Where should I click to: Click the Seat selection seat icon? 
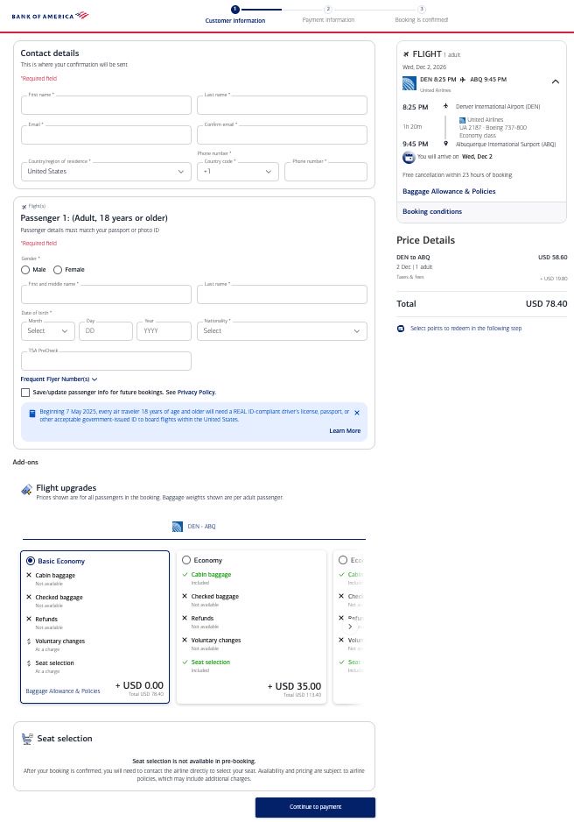point(27,739)
